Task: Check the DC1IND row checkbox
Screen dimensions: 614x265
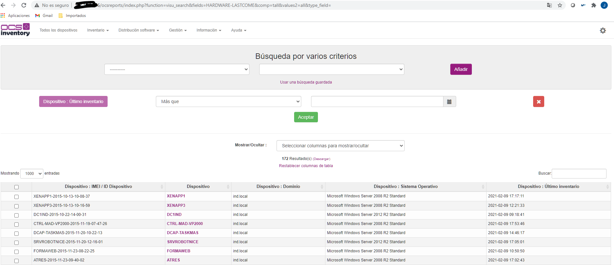Action: click(16, 215)
